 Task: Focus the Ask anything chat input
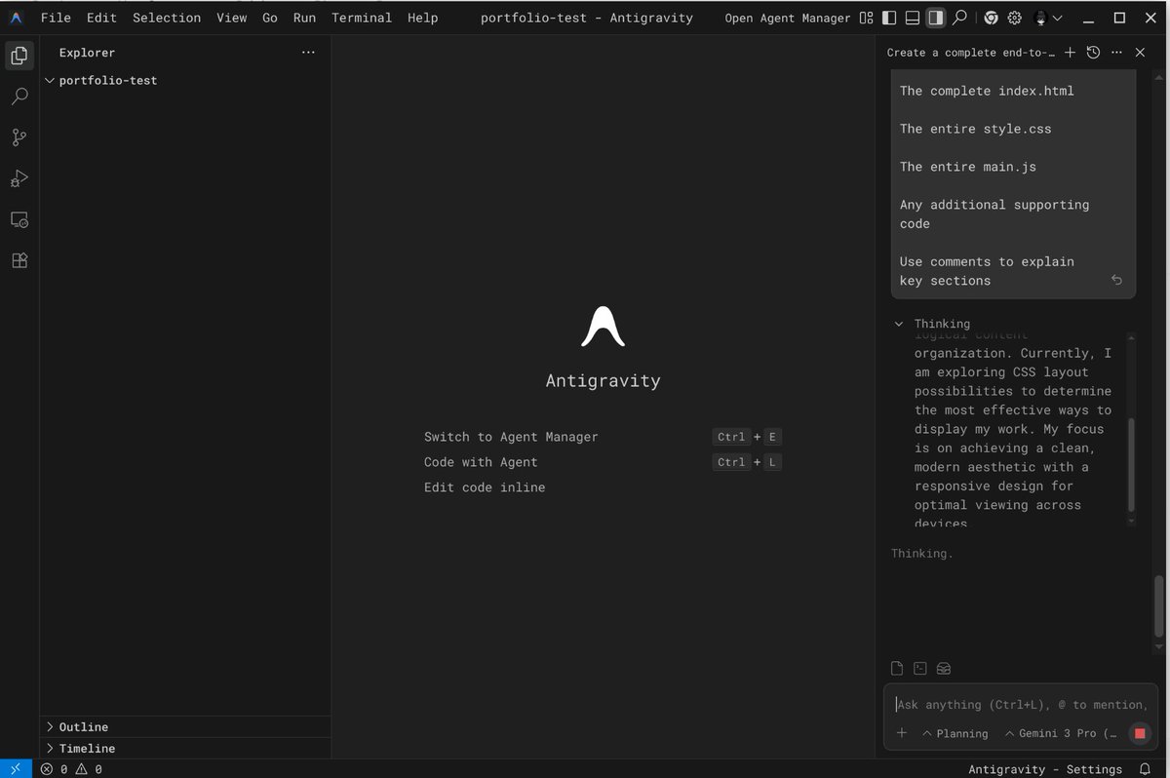1020,705
